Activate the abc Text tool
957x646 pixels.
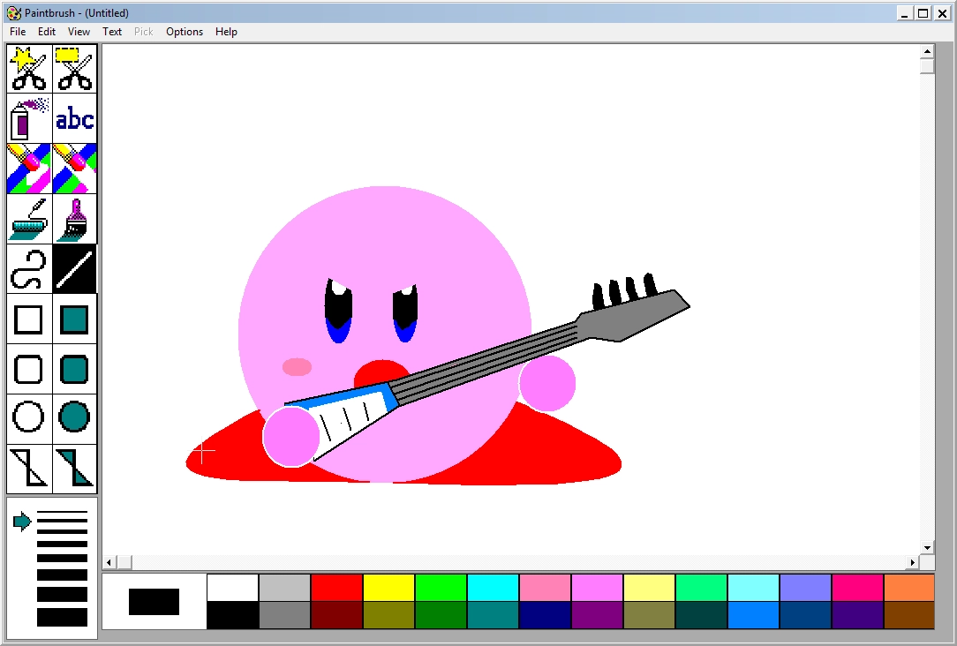74,118
